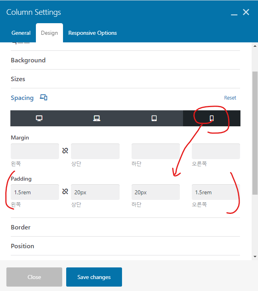Expand the Background section
Image resolution: width=258 pixels, height=291 pixels.
point(125,60)
